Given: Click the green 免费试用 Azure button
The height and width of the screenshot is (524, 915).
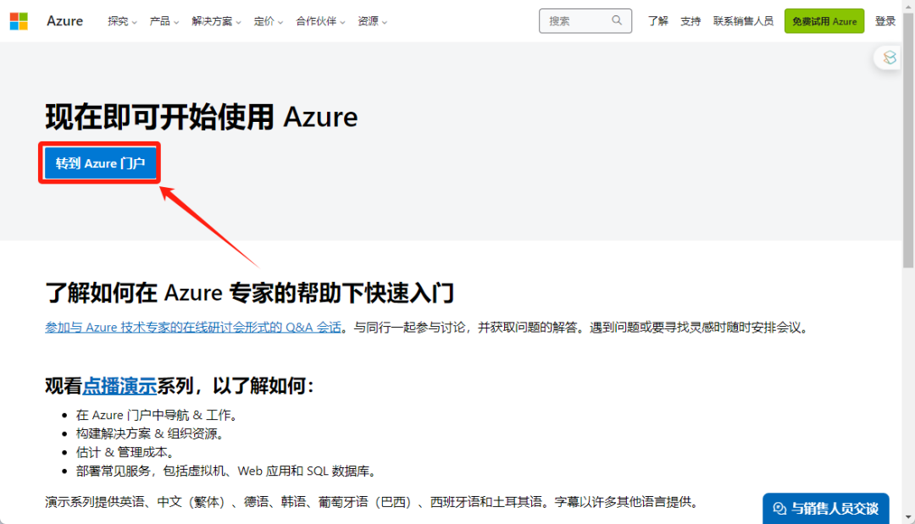Looking at the screenshot, I should click(823, 20).
